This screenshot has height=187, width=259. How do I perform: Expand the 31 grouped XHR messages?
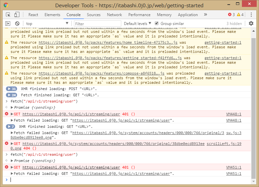[12, 89]
